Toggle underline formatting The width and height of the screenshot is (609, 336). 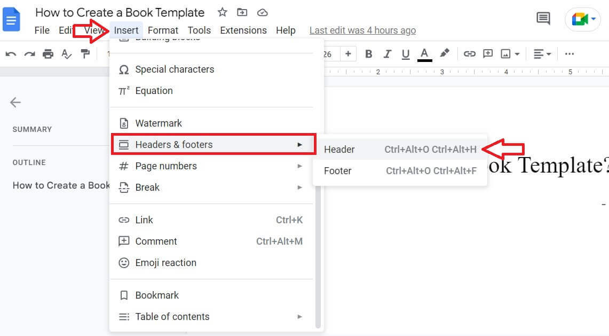406,53
